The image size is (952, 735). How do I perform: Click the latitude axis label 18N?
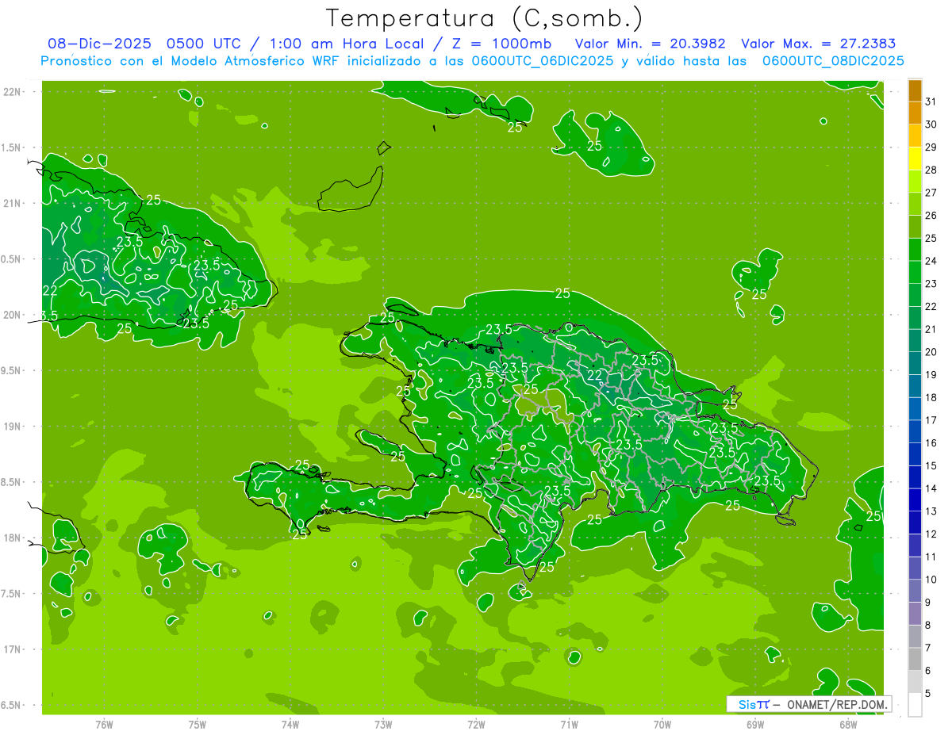(x=13, y=538)
